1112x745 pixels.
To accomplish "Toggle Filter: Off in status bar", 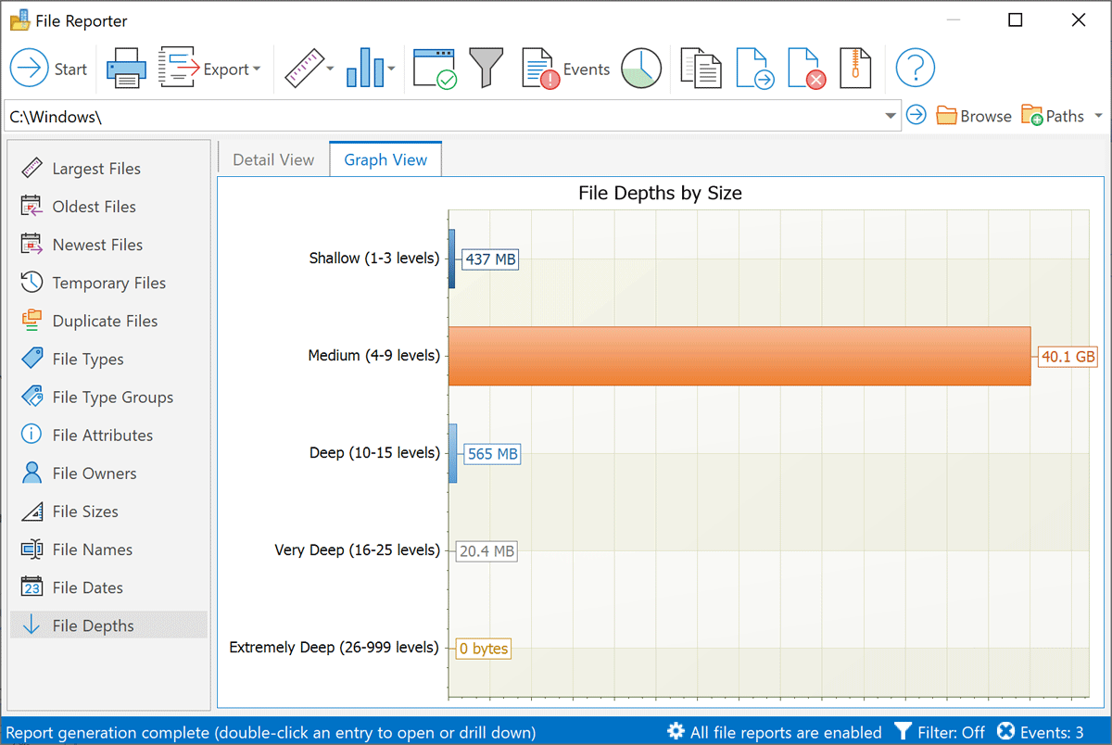I will (x=940, y=732).
